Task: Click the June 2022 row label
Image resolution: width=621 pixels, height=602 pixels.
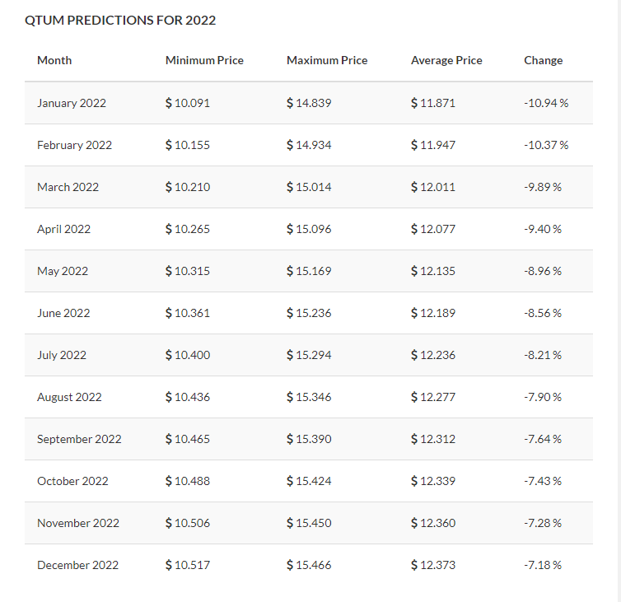Action: (62, 313)
